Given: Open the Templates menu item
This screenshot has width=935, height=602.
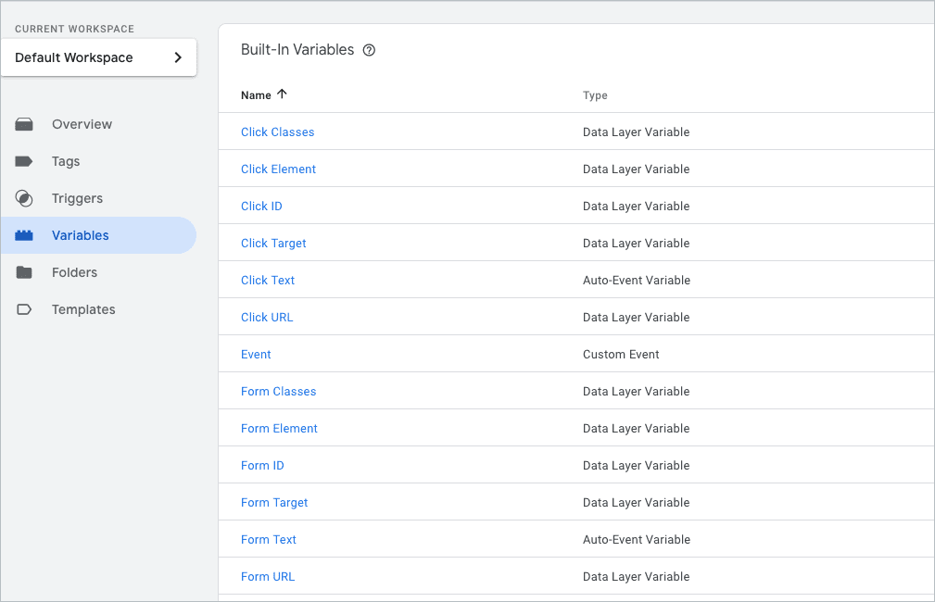Looking at the screenshot, I should point(83,309).
